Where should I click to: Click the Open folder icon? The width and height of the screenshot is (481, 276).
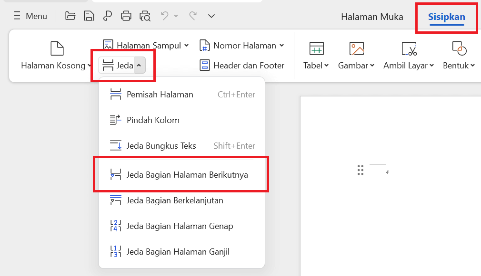[70, 16]
